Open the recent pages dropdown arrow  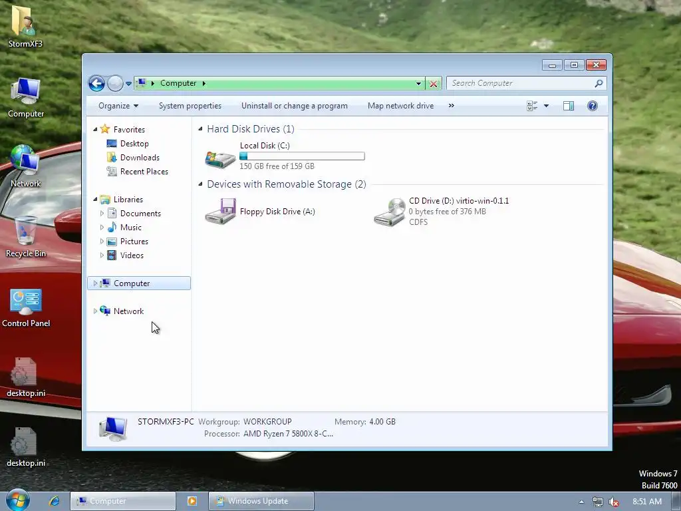point(128,83)
